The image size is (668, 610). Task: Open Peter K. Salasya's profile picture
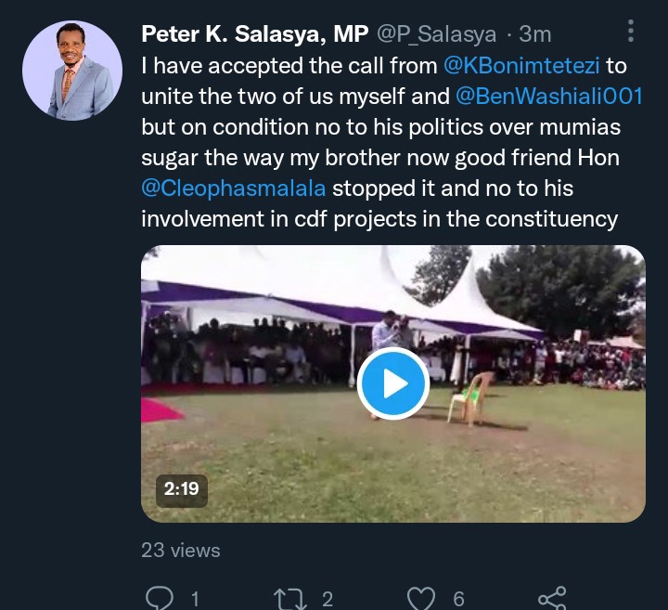72,71
